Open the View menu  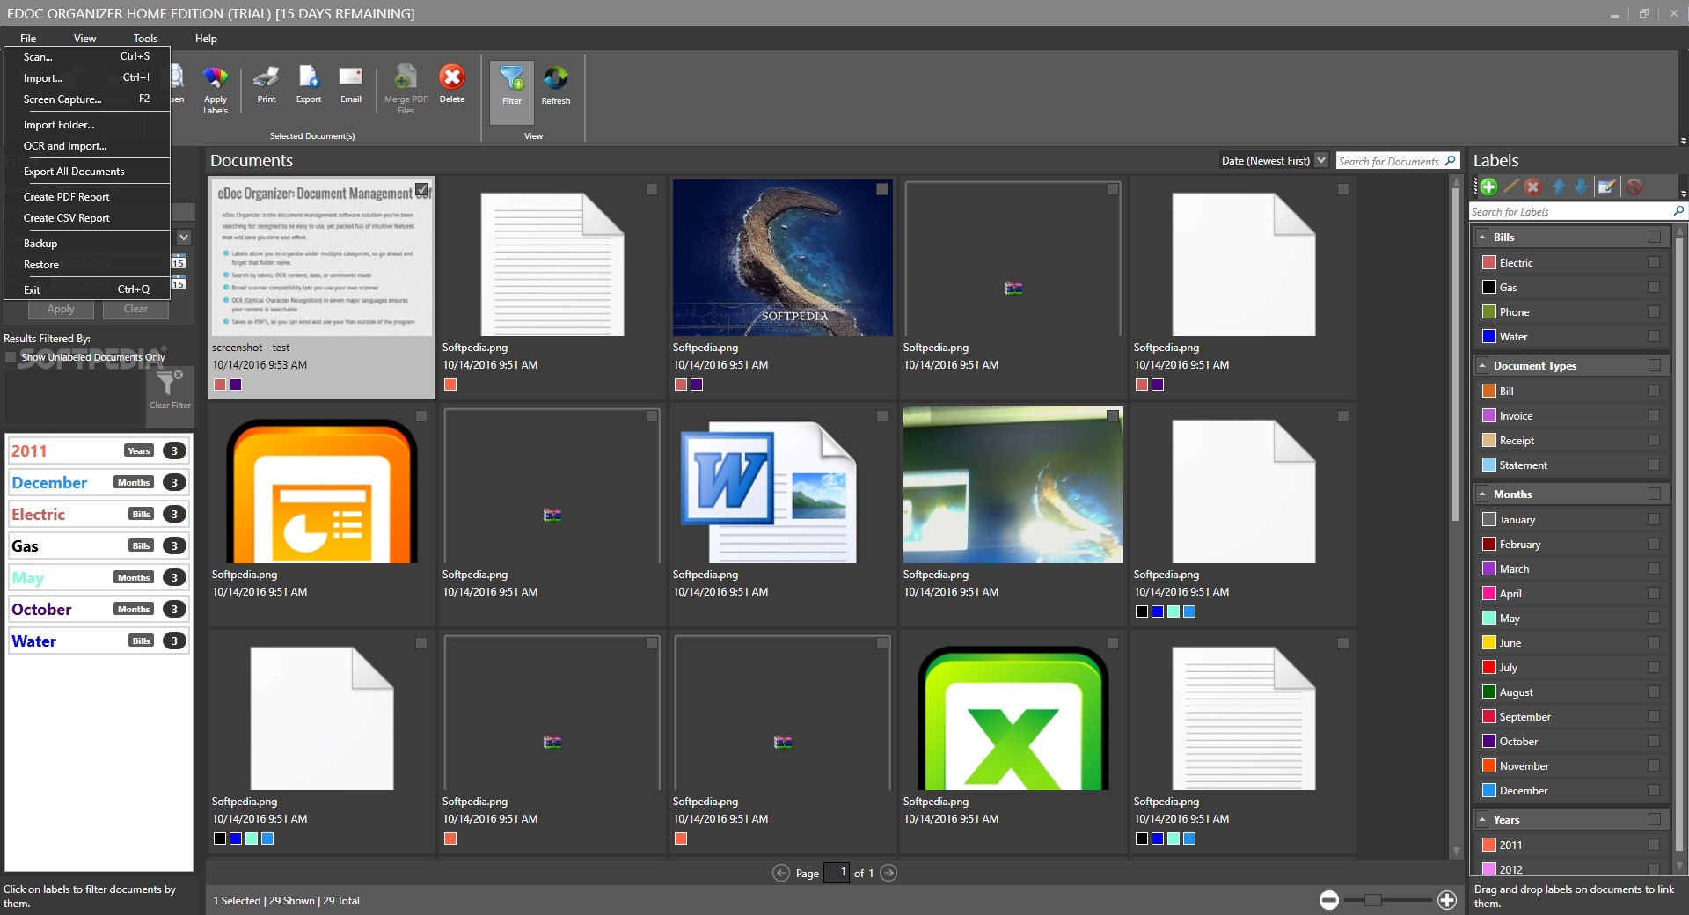coord(85,39)
